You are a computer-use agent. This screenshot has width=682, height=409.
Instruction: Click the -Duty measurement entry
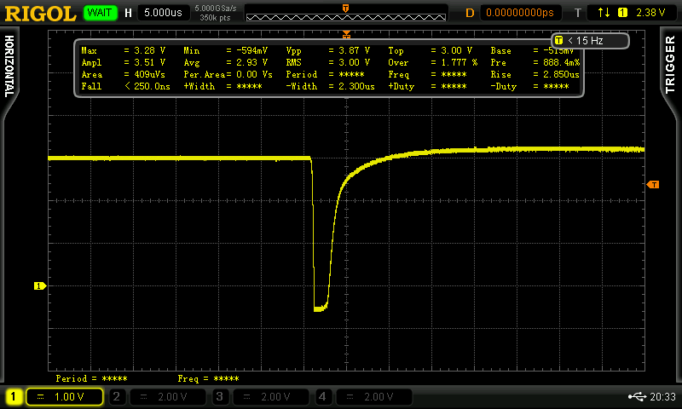(x=529, y=86)
